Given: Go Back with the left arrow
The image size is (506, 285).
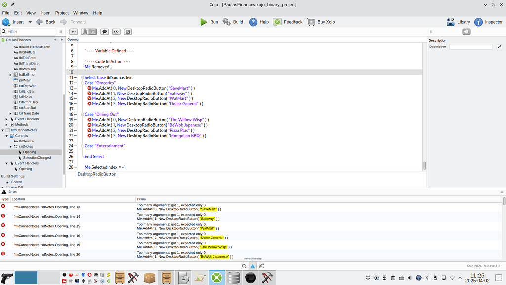Looking at the screenshot, I should coord(40,22).
